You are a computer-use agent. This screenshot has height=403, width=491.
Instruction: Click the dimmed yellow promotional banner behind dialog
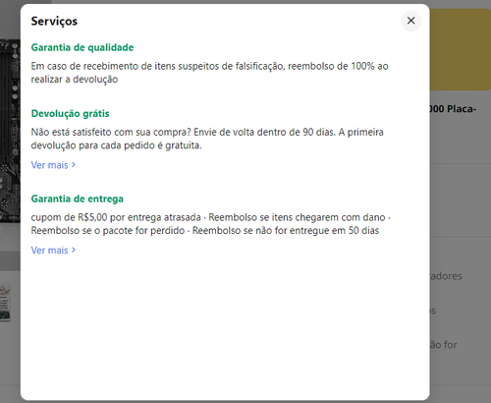click(x=460, y=49)
